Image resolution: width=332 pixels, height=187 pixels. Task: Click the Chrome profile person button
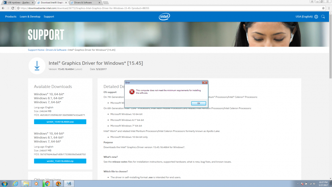[x=312, y=1]
